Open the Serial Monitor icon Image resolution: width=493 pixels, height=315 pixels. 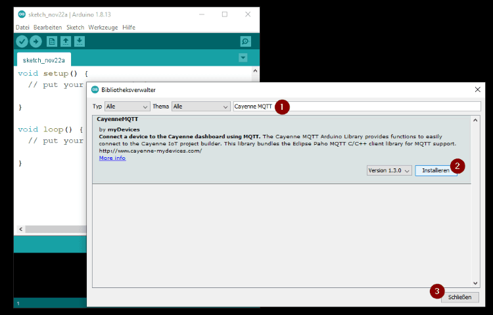point(245,41)
